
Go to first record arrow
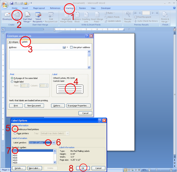(x=135, y=13)
